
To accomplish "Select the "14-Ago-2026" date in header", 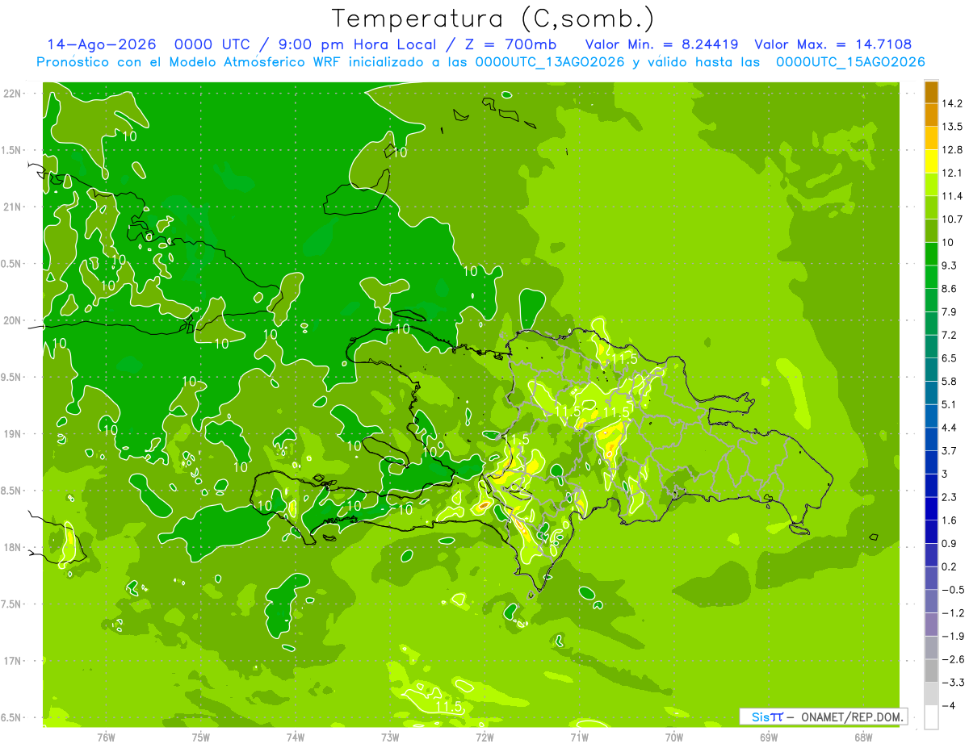I will [101, 44].
